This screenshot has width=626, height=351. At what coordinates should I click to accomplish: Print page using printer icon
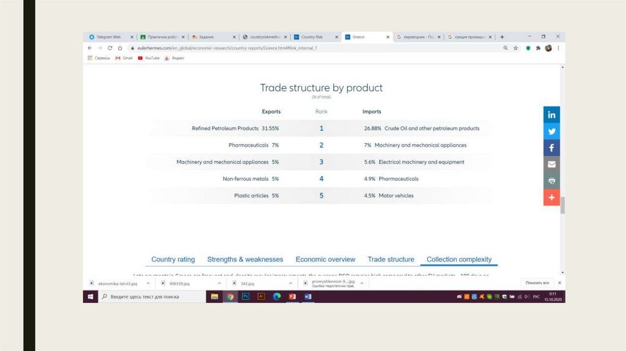(x=551, y=181)
